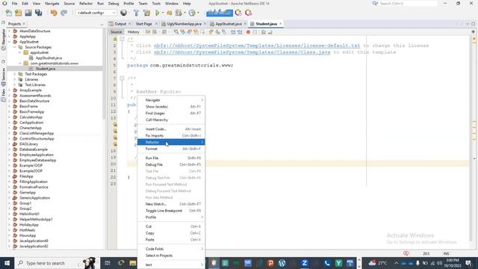Click the red Start Macro Recording icon
Image resolution: width=478 pixels, height=269 pixels.
click(x=248, y=32)
